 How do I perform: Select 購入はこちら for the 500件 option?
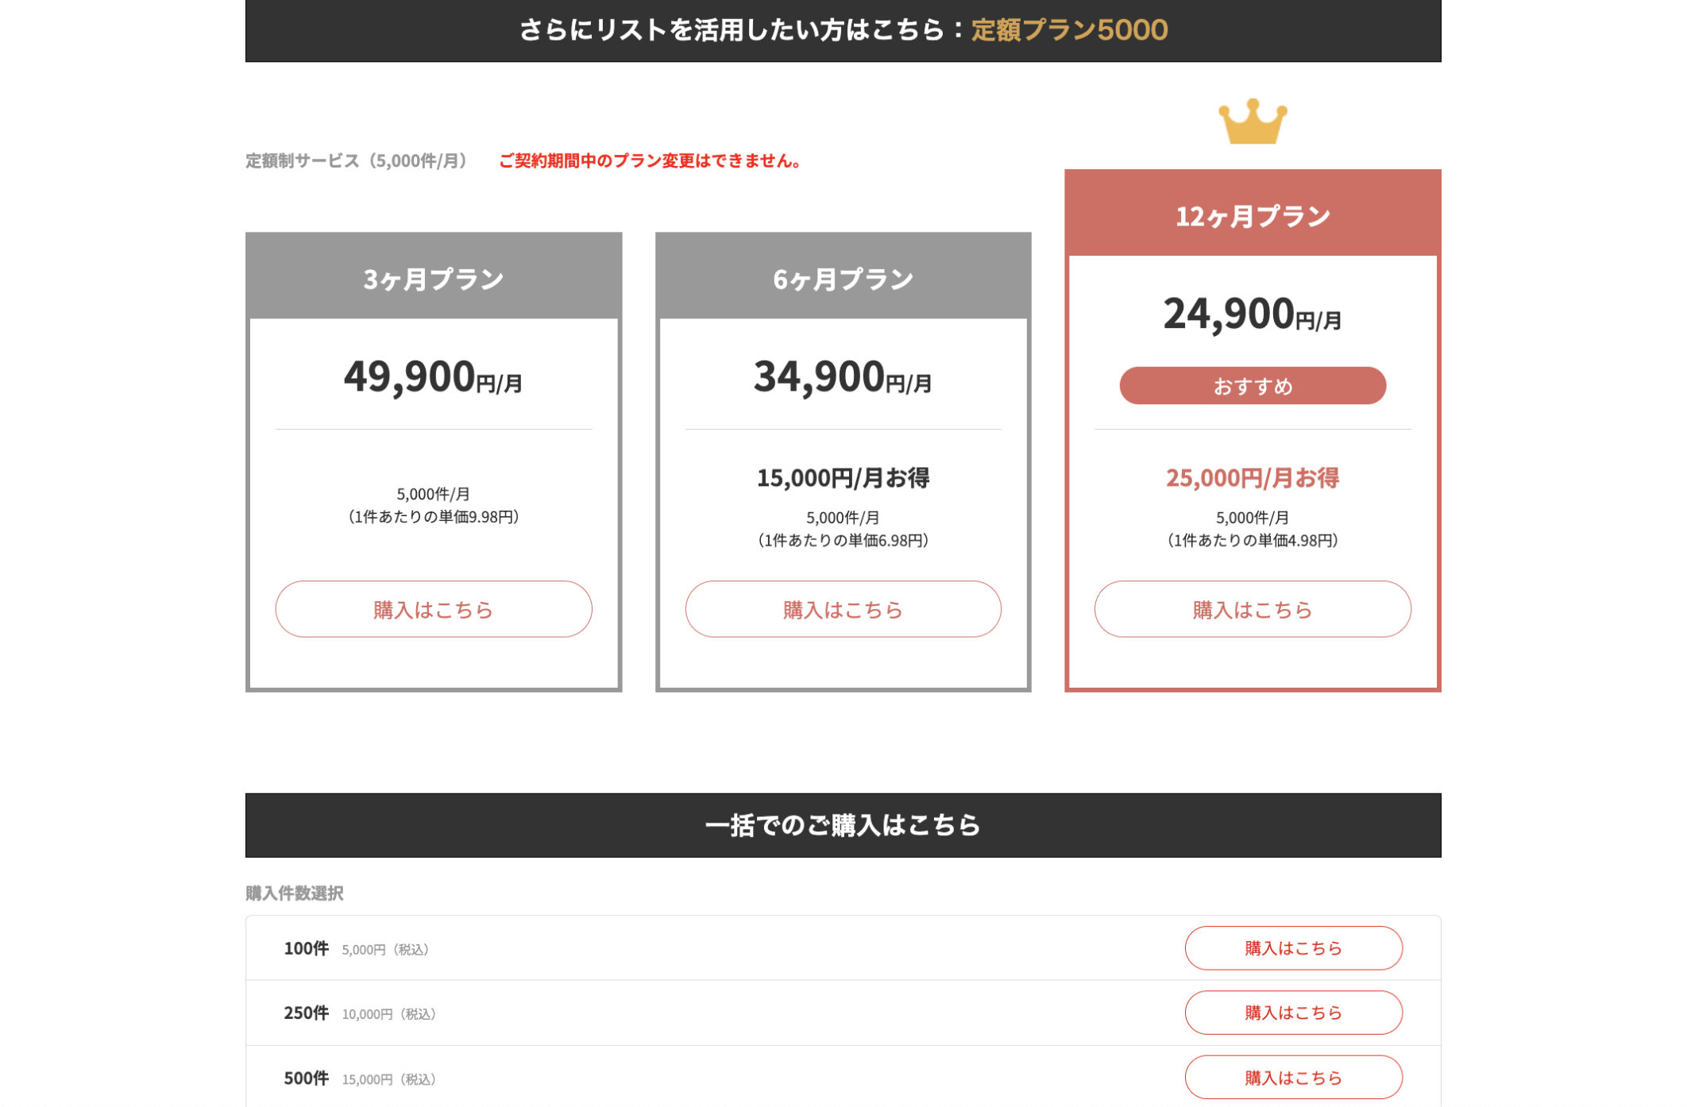[1293, 1078]
